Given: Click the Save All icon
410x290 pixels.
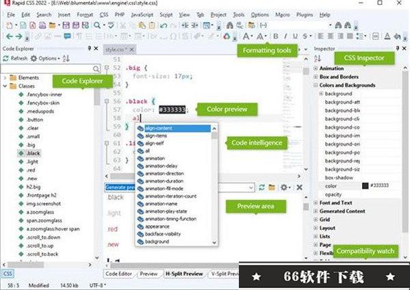Looking at the screenshot, I should pyautogui.click(x=75, y=25).
